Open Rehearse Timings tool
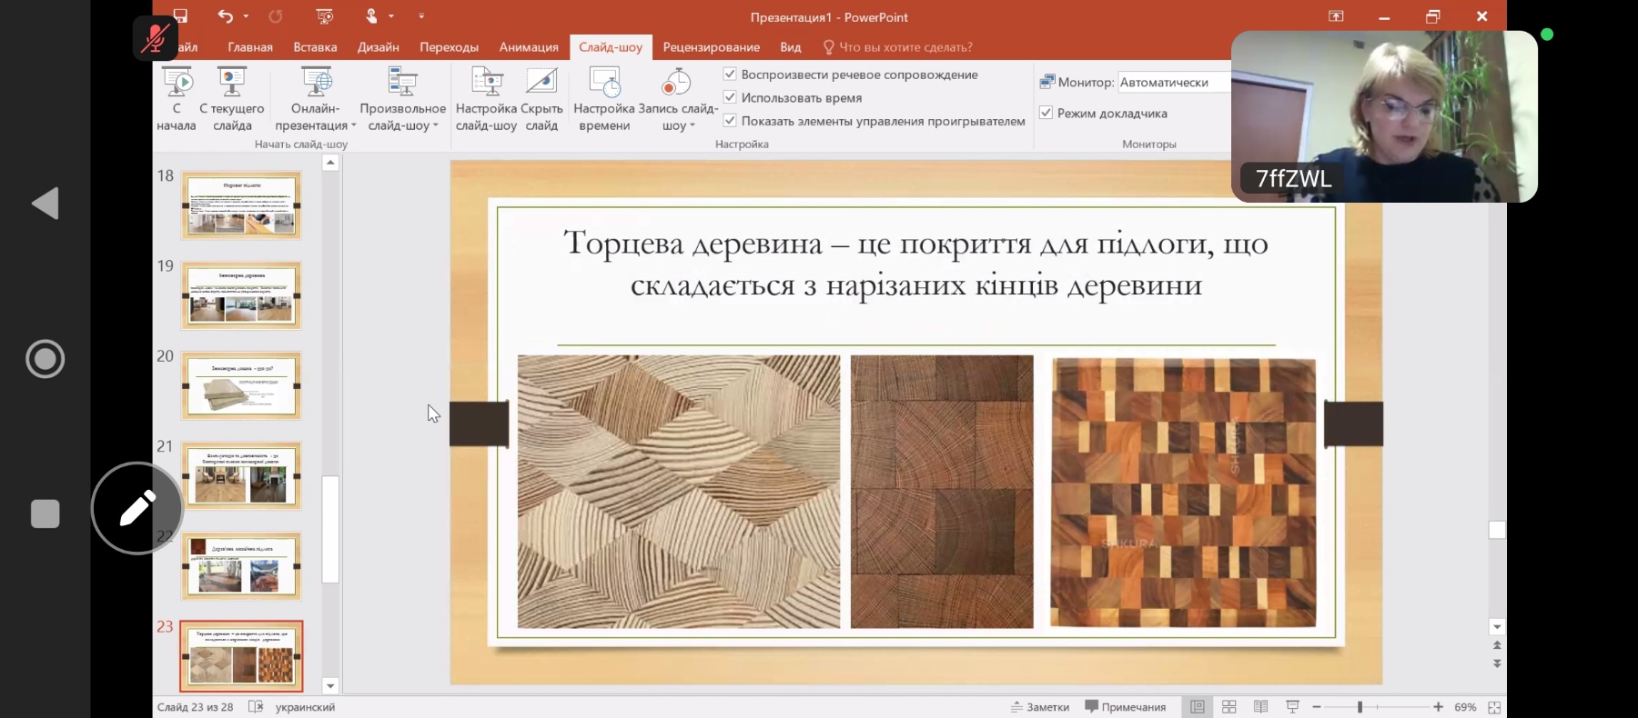This screenshot has height=718, width=1638. 604,85
